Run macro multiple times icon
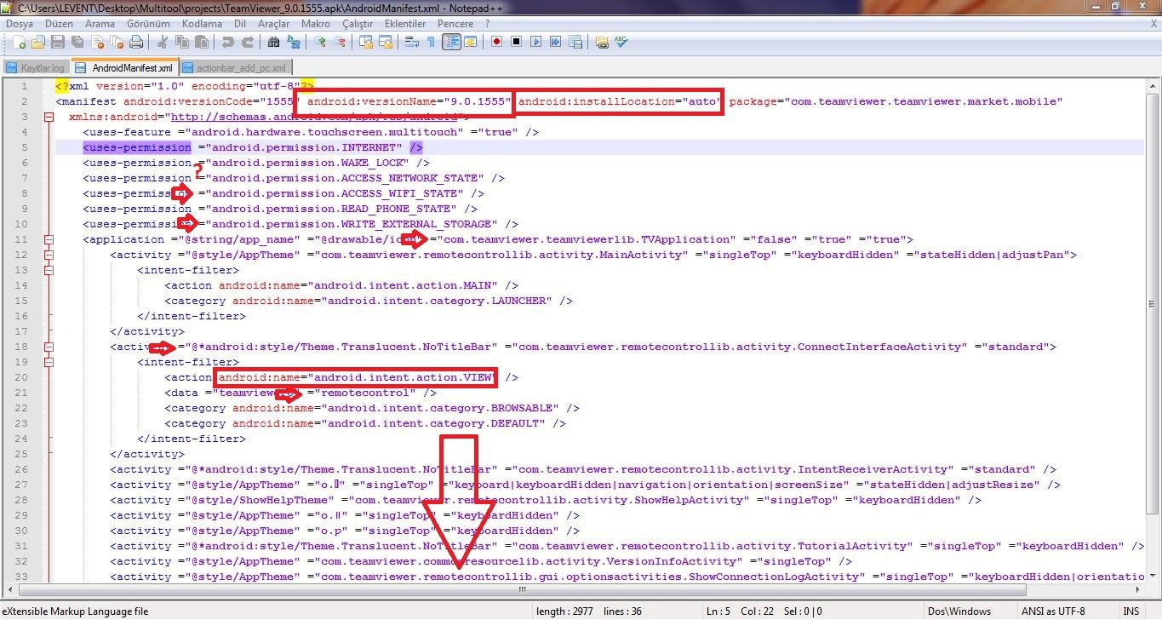 point(556,42)
